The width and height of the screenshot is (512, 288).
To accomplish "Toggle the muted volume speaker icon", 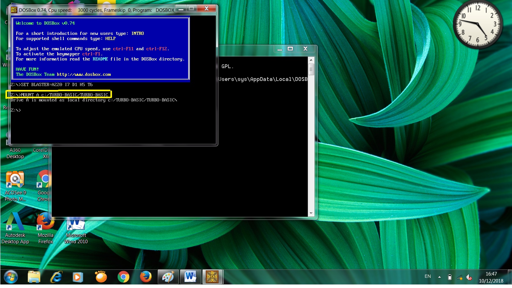I will 469,277.
